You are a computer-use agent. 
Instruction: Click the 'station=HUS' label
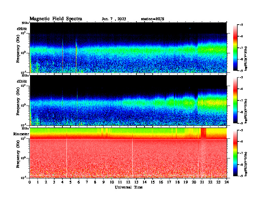pyautogui.click(x=152, y=19)
